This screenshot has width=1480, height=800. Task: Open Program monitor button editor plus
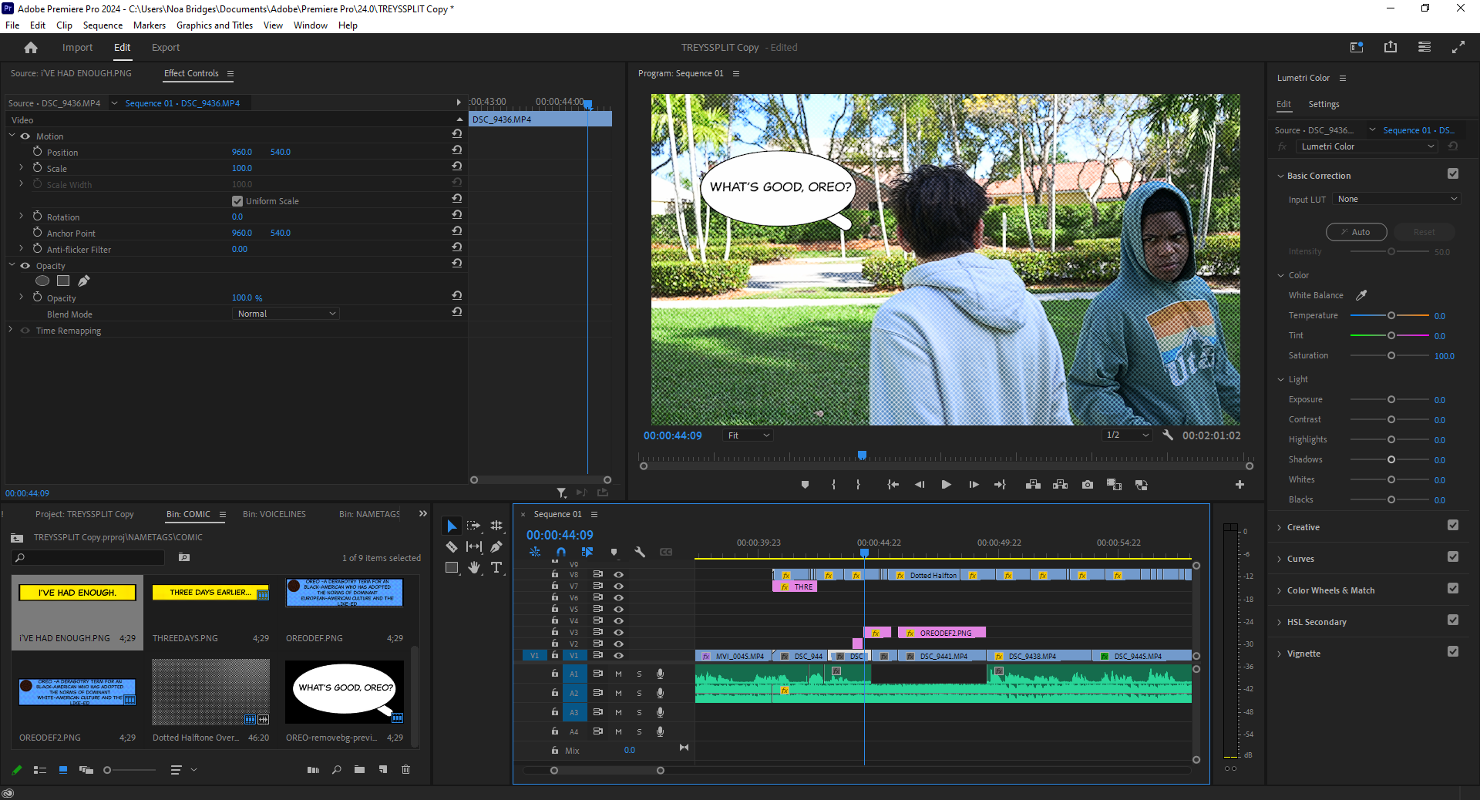(x=1239, y=485)
